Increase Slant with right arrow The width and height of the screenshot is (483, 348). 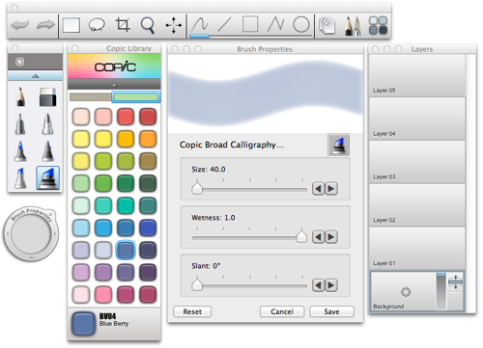click(x=331, y=285)
